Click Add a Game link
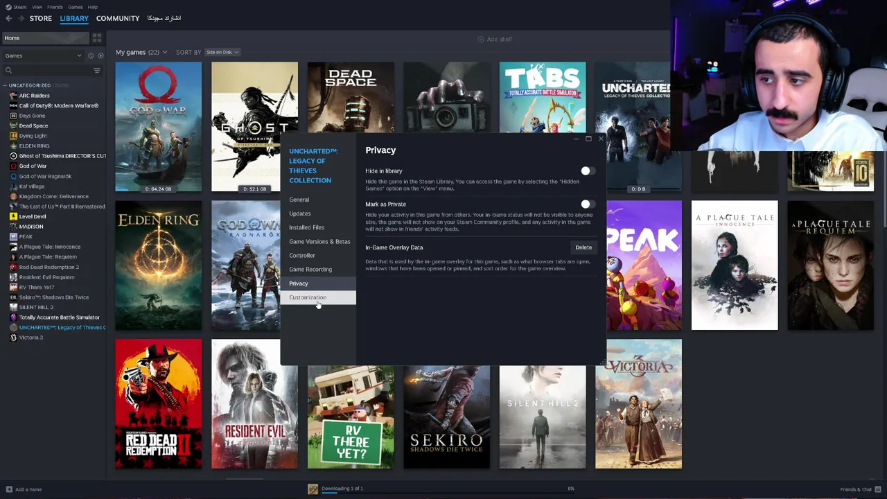Viewport: 887px width, 499px height. 28,489
